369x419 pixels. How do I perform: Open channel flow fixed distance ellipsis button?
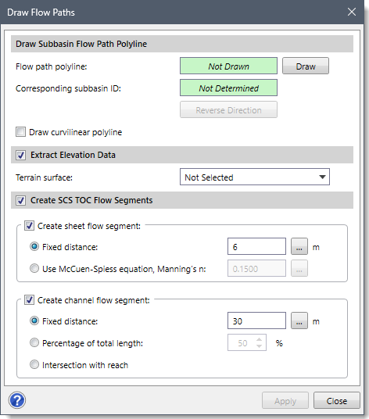pos(299,321)
